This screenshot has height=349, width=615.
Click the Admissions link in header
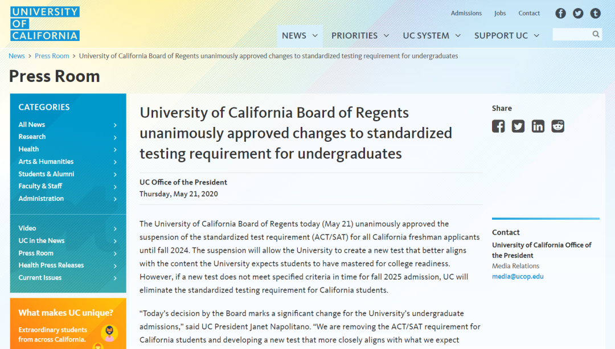[466, 13]
